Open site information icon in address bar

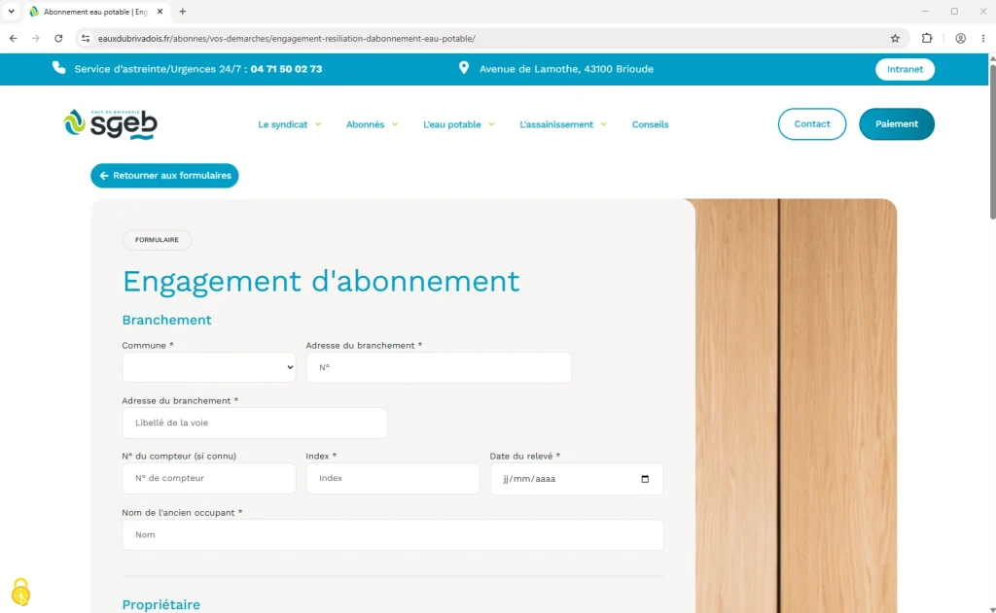coord(86,39)
